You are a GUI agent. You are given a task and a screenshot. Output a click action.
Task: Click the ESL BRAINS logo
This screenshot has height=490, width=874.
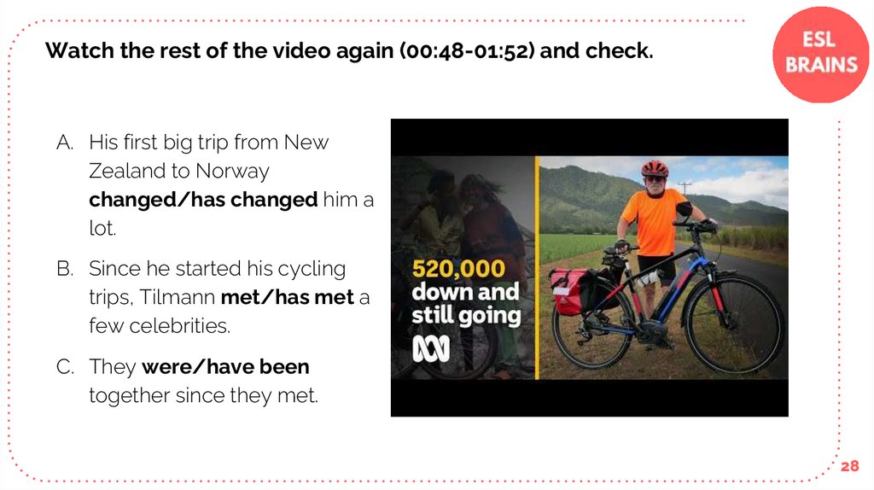(821, 53)
